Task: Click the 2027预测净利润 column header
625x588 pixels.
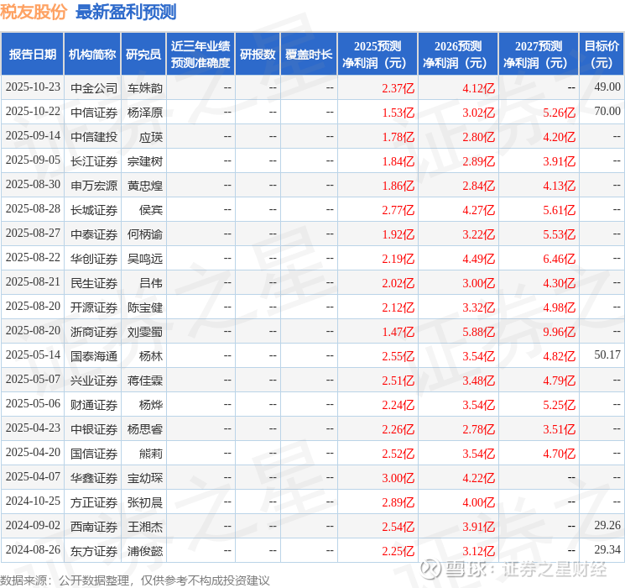Action: point(539,55)
